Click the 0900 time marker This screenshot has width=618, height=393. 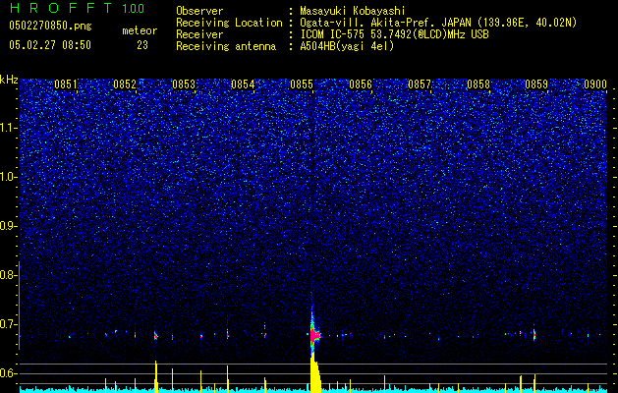[x=595, y=84]
